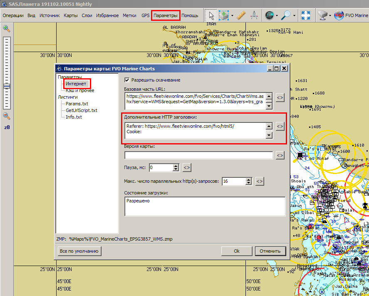Image resolution: width=369 pixels, height=296 pixels.
Task: Select the ruler distance measurement tool
Action: [x=241, y=16]
